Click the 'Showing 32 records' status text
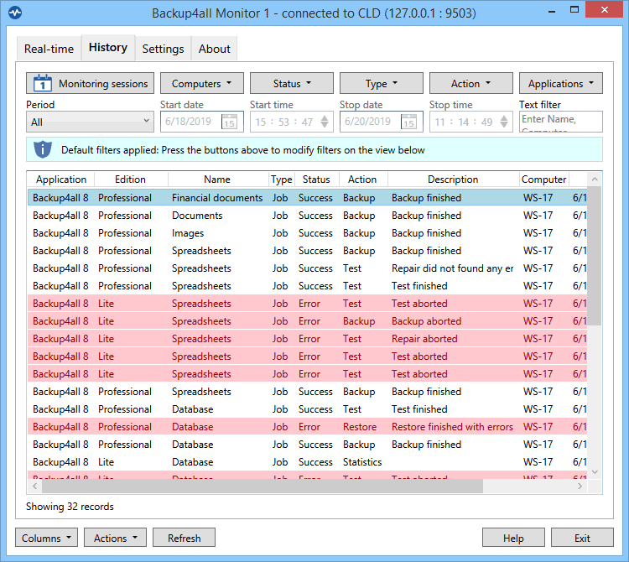Image resolution: width=629 pixels, height=562 pixels. tap(70, 507)
